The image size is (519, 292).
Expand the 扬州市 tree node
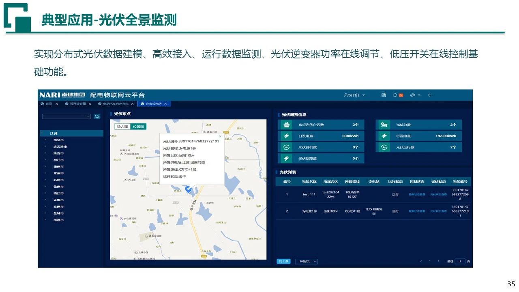click(x=45, y=166)
